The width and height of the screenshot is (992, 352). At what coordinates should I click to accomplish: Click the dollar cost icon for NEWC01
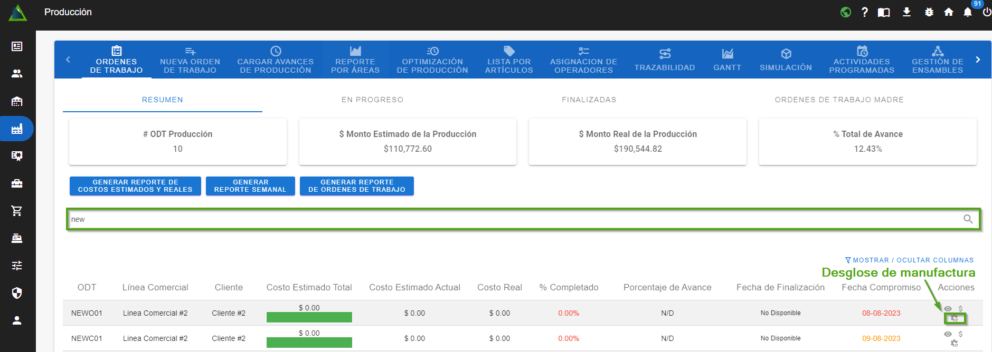tap(960, 334)
